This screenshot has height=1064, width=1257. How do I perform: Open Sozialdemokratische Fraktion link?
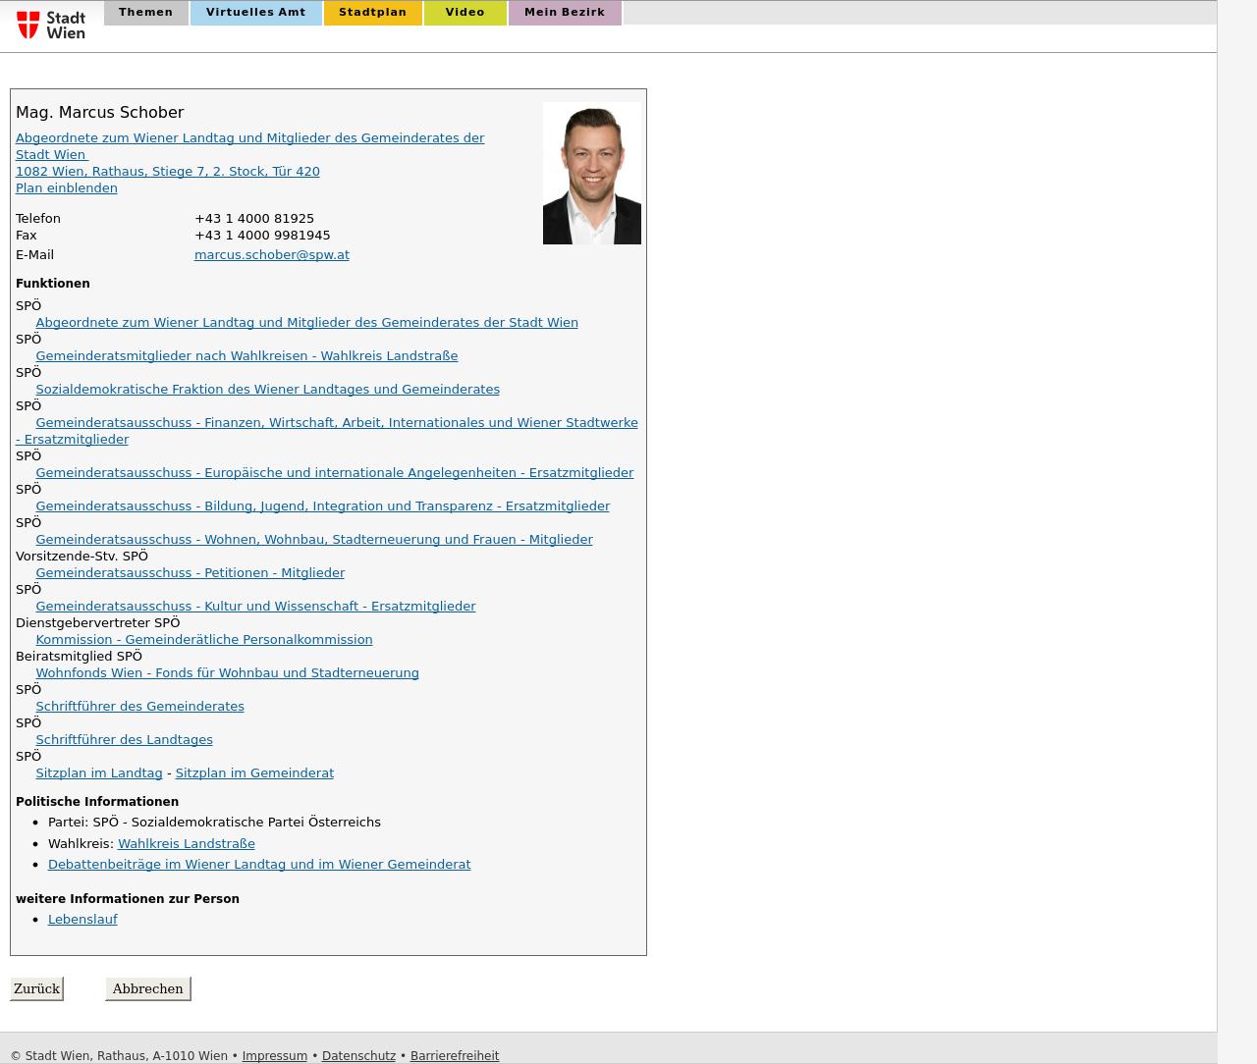(267, 389)
